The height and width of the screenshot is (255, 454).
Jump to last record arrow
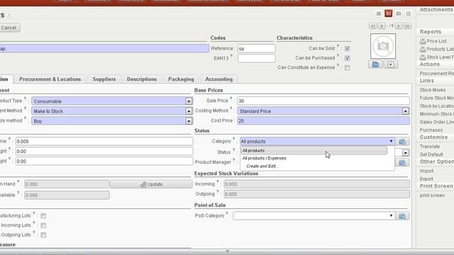407,26
